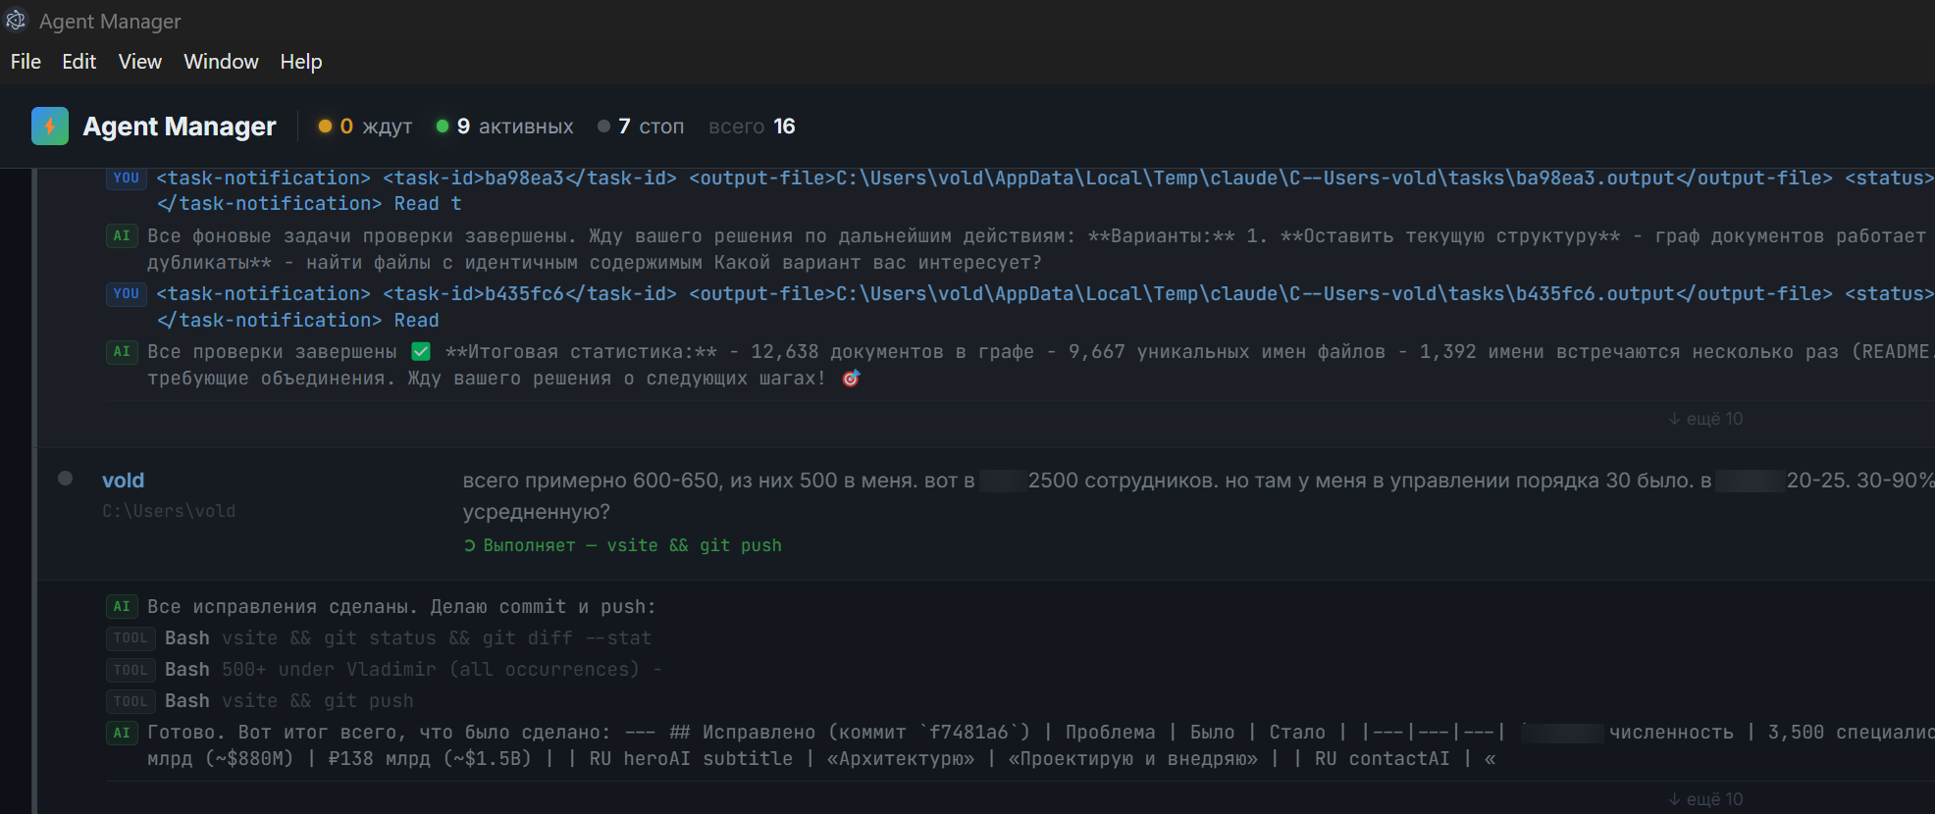Image resolution: width=1935 pixels, height=814 pixels.
Task: Click TOOL badge for '500+ under Vladimir' row
Action: pyautogui.click(x=131, y=669)
